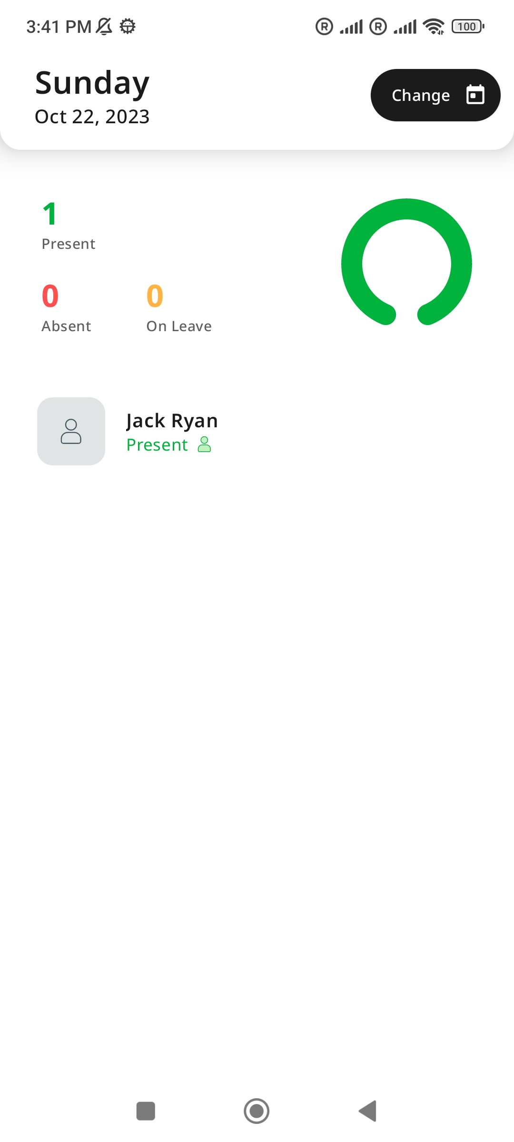Tap the Android home circle button

(257, 1111)
